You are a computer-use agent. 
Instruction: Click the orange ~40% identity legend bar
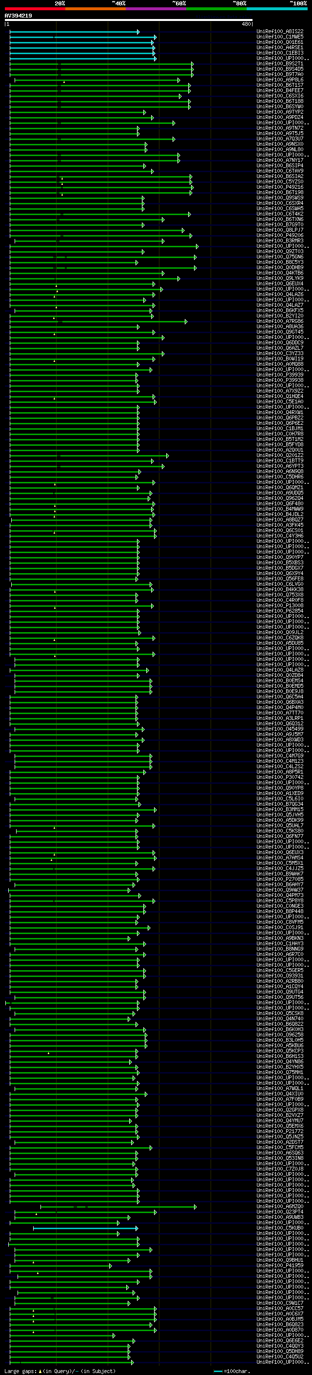pyautogui.click(x=96, y=9)
